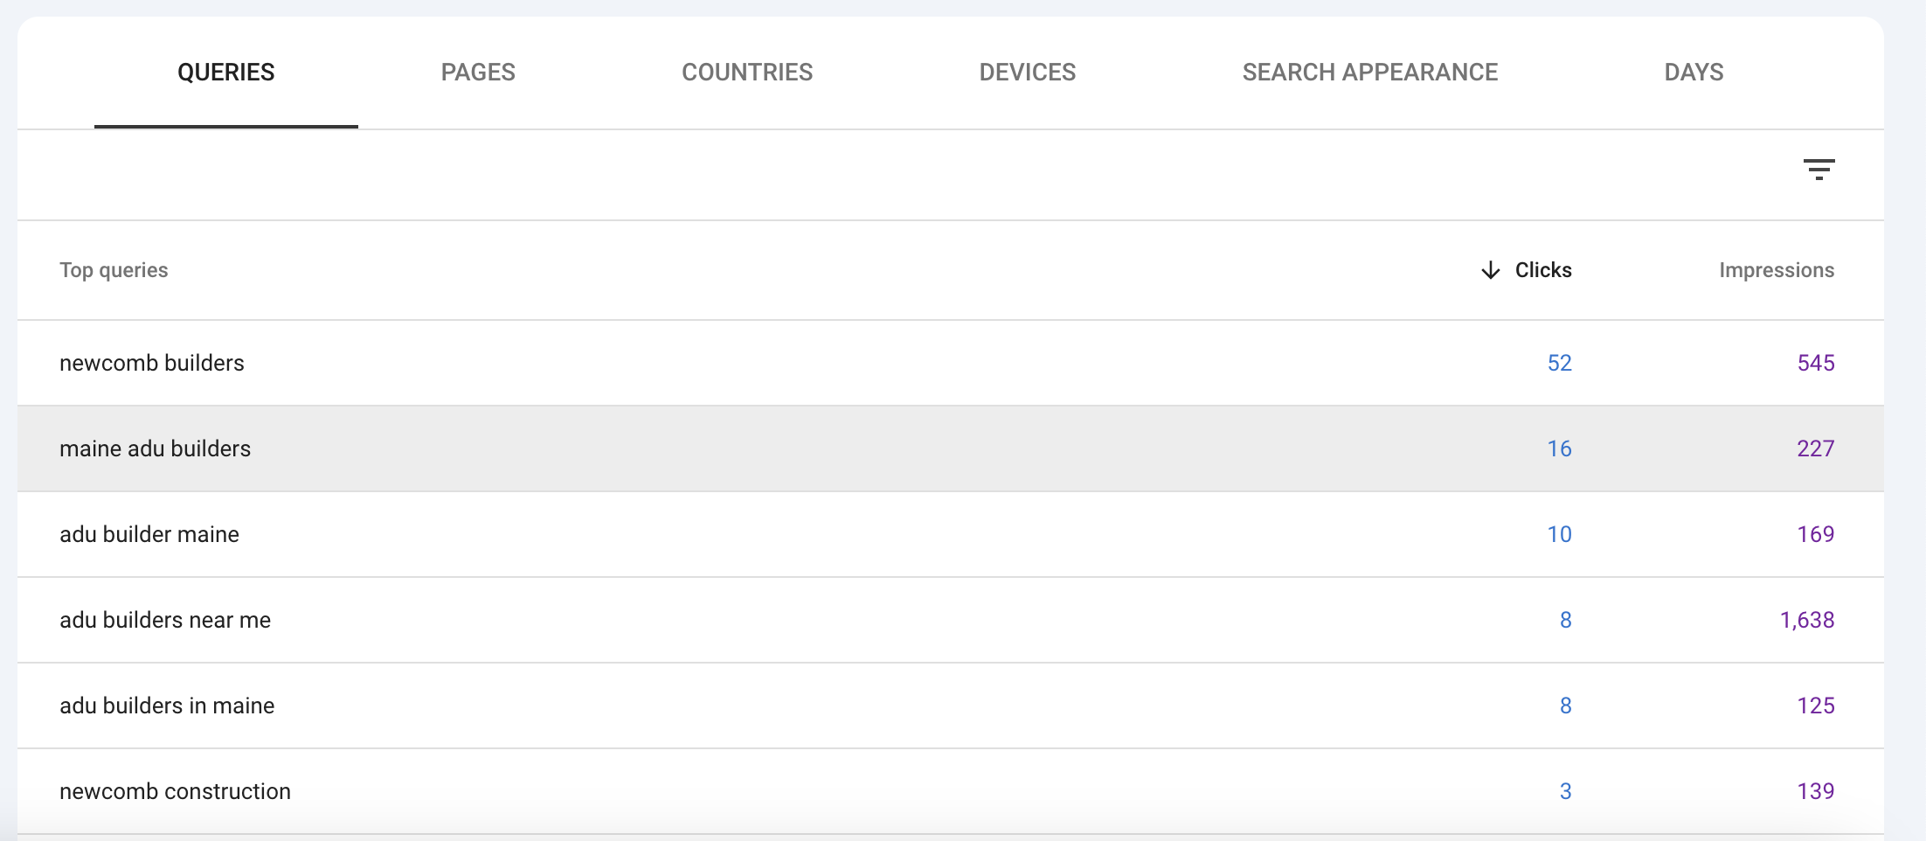
Task: Switch to the DEVICES tab
Action: pos(1027,73)
